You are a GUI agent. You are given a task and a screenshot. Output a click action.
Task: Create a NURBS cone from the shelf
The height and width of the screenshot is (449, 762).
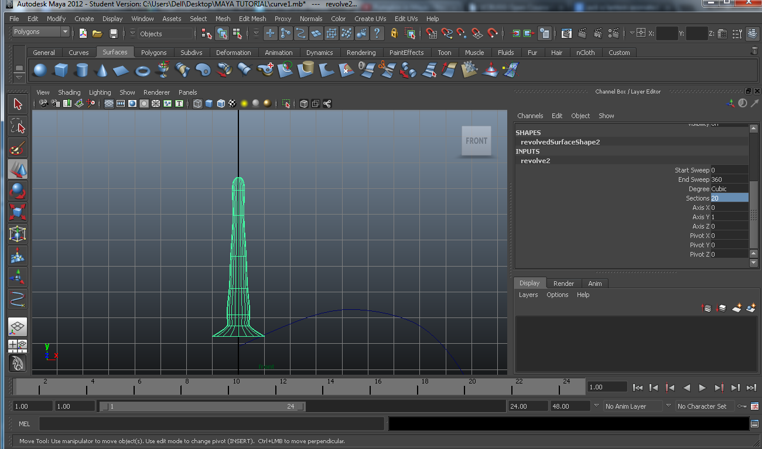click(x=102, y=71)
